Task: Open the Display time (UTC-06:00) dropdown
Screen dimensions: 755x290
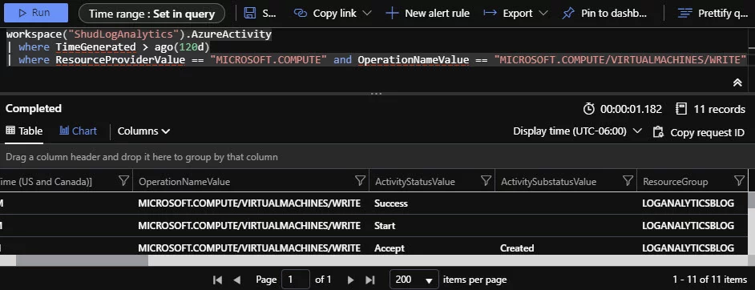Action: (x=577, y=131)
